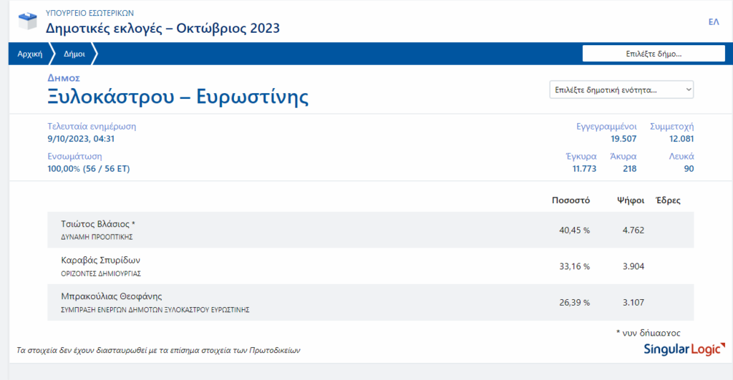Click the ΔΥΝΑΜΗ ΠΡΟΟΠΤΙΚΗΣ party name
The width and height of the screenshot is (733, 380).
coord(97,236)
